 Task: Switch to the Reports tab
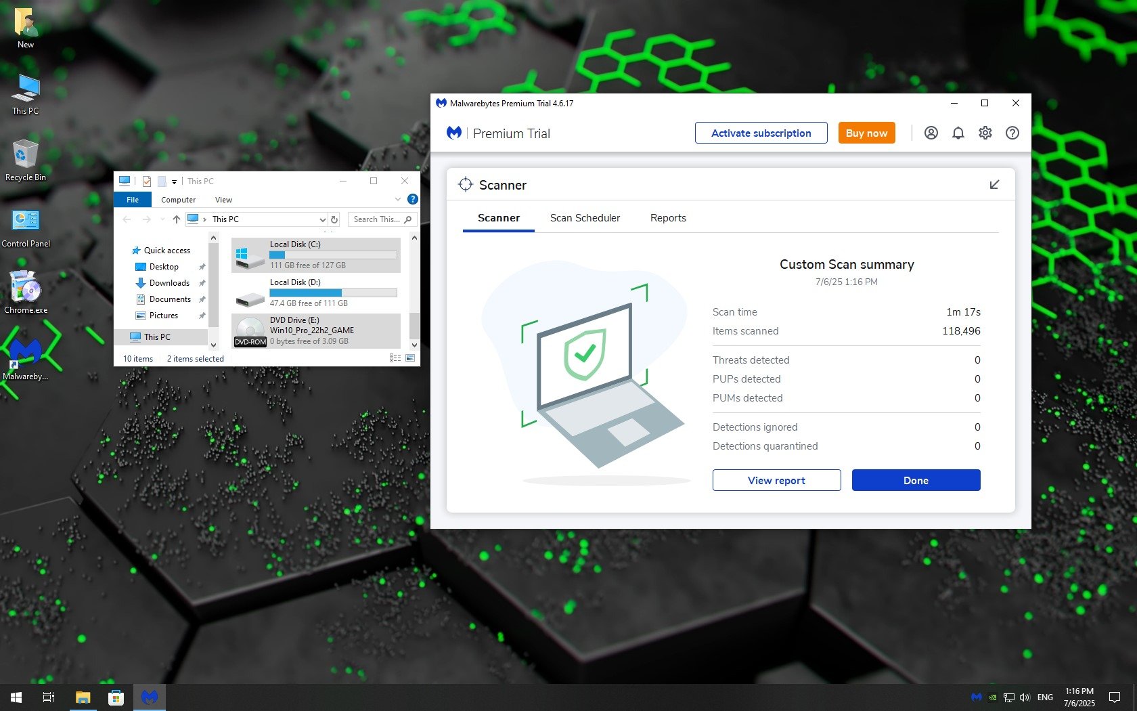pyautogui.click(x=668, y=218)
